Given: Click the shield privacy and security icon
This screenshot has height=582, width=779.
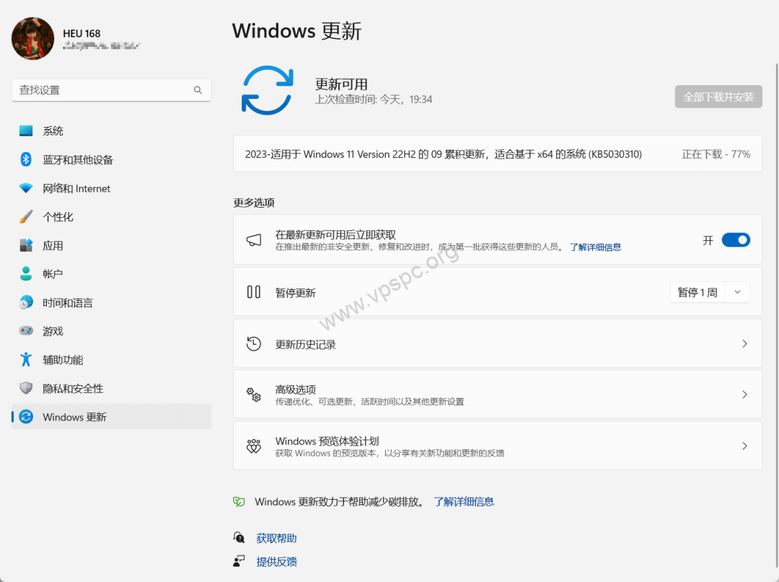Looking at the screenshot, I should 26,388.
